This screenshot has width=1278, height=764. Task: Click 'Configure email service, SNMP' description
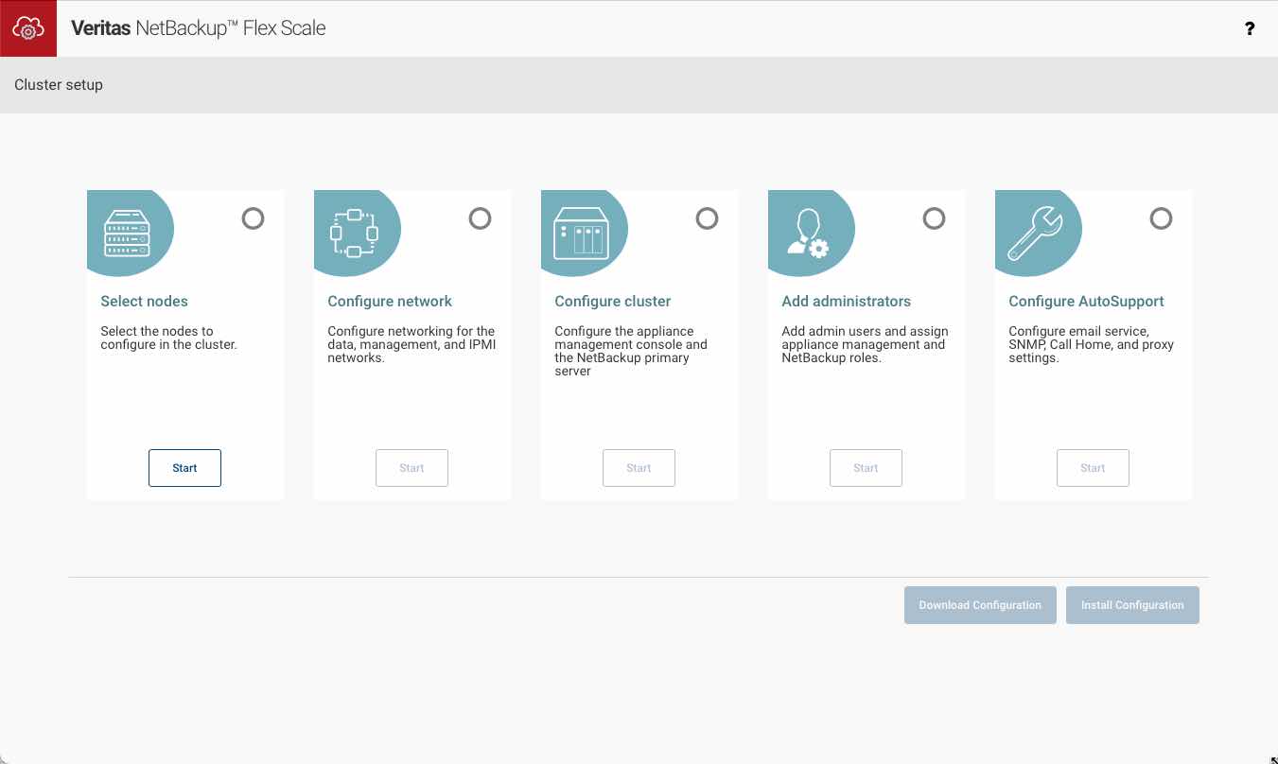[x=1091, y=344]
